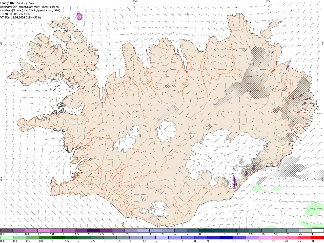This screenshot has height=243, width=324.
Task: Pick the medium green 0.5 swatch in lower row
Action: 32,238
